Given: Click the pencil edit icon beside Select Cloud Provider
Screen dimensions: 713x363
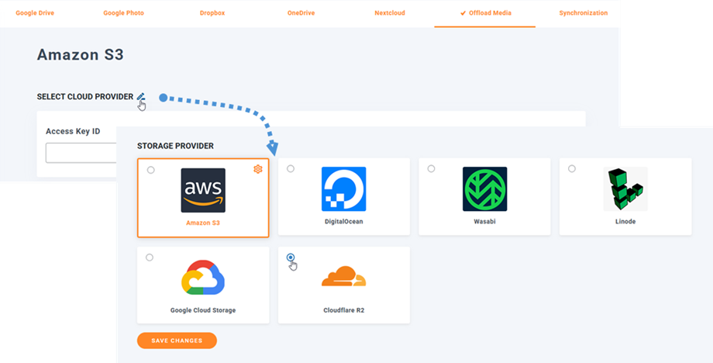Looking at the screenshot, I should click(141, 96).
